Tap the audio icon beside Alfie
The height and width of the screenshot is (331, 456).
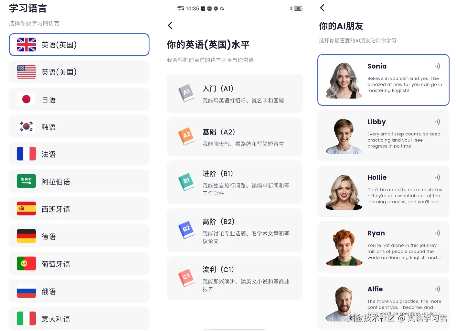click(x=438, y=289)
